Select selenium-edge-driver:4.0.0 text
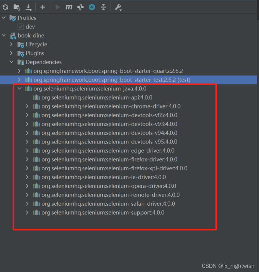The width and height of the screenshot is (259, 272). [108, 151]
